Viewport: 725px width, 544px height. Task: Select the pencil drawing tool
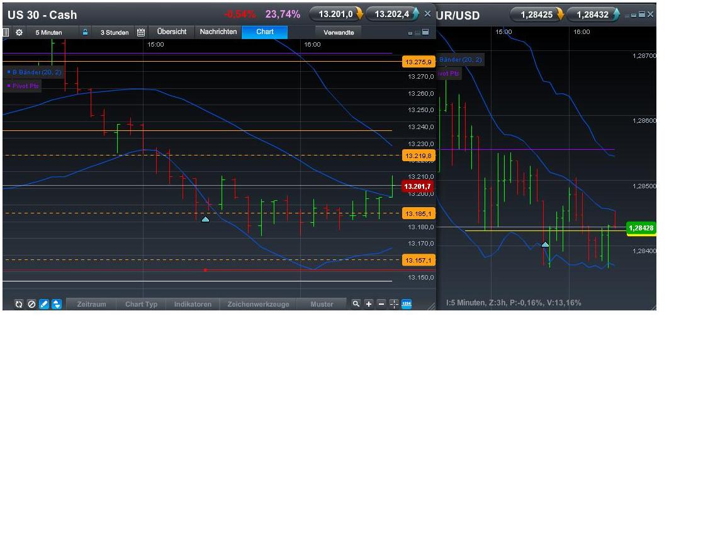(43, 304)
